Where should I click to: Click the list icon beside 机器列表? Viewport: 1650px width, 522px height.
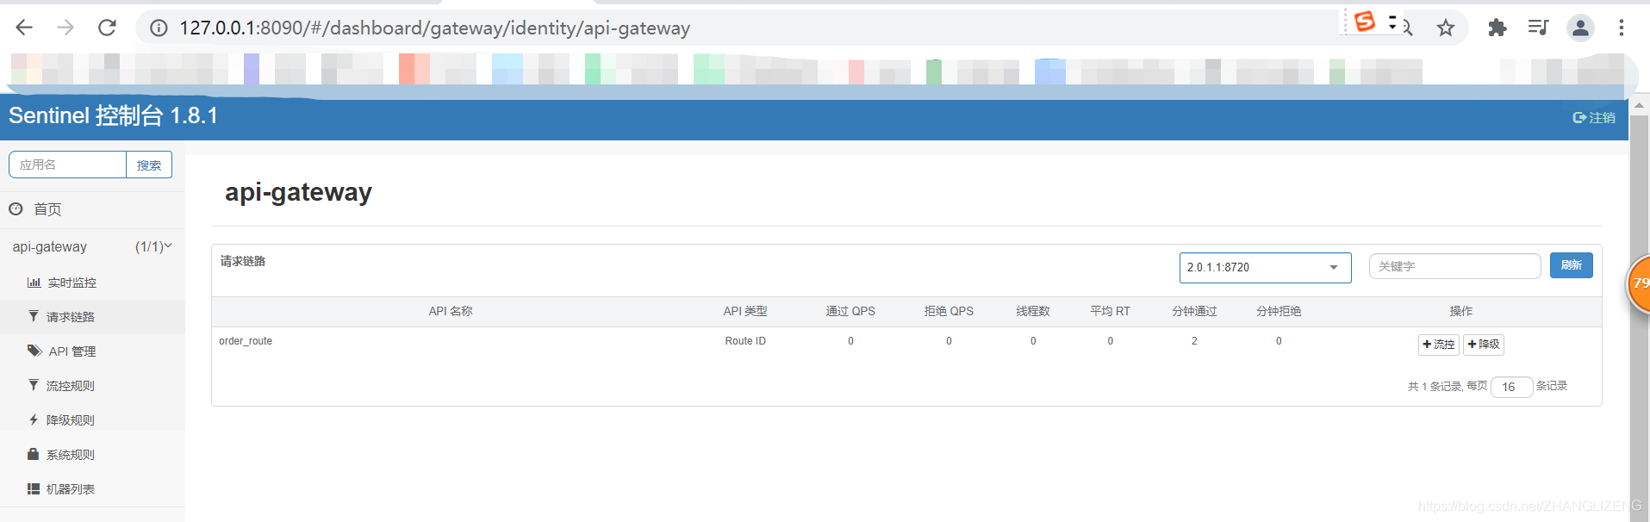pos(34,488)
